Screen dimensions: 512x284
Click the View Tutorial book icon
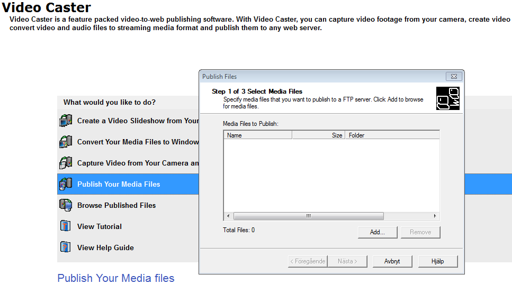pos(65,226)
